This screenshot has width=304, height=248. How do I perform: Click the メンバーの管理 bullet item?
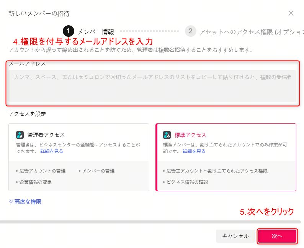pos(98,171)
